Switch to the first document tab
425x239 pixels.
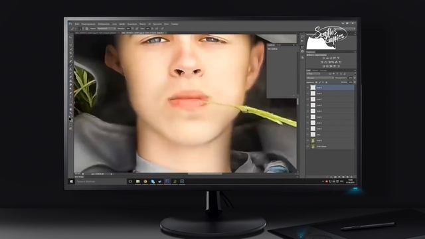point(96,33)
